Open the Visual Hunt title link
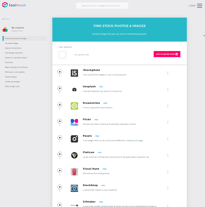The width and height of the screenshot is (205, 207). pos(91,169)
